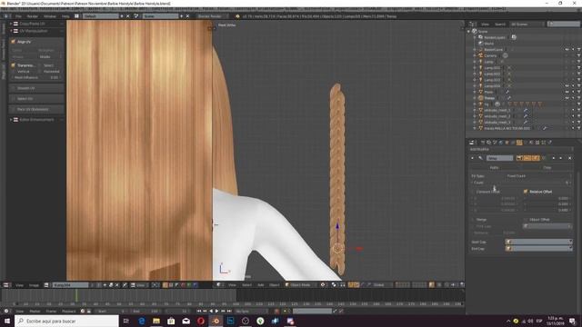Open the All Scenes dropdown in Outliner
The image size is (582, 327).
tap(527, 25)
